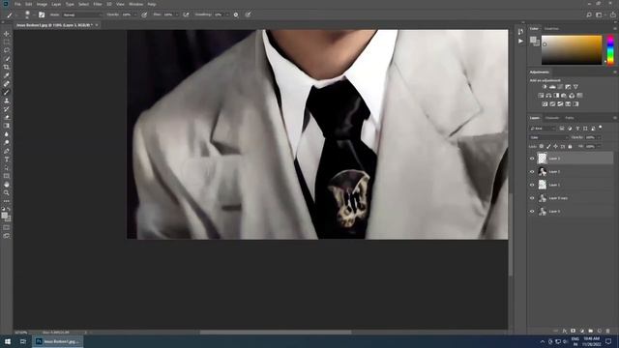This screenshot has width=619, height=348.
Task: Click the horizontal canvas scrollbar
Action: pos(276,333)
